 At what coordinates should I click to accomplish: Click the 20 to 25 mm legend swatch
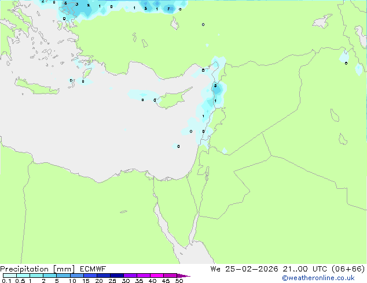(x=104, y=275)
